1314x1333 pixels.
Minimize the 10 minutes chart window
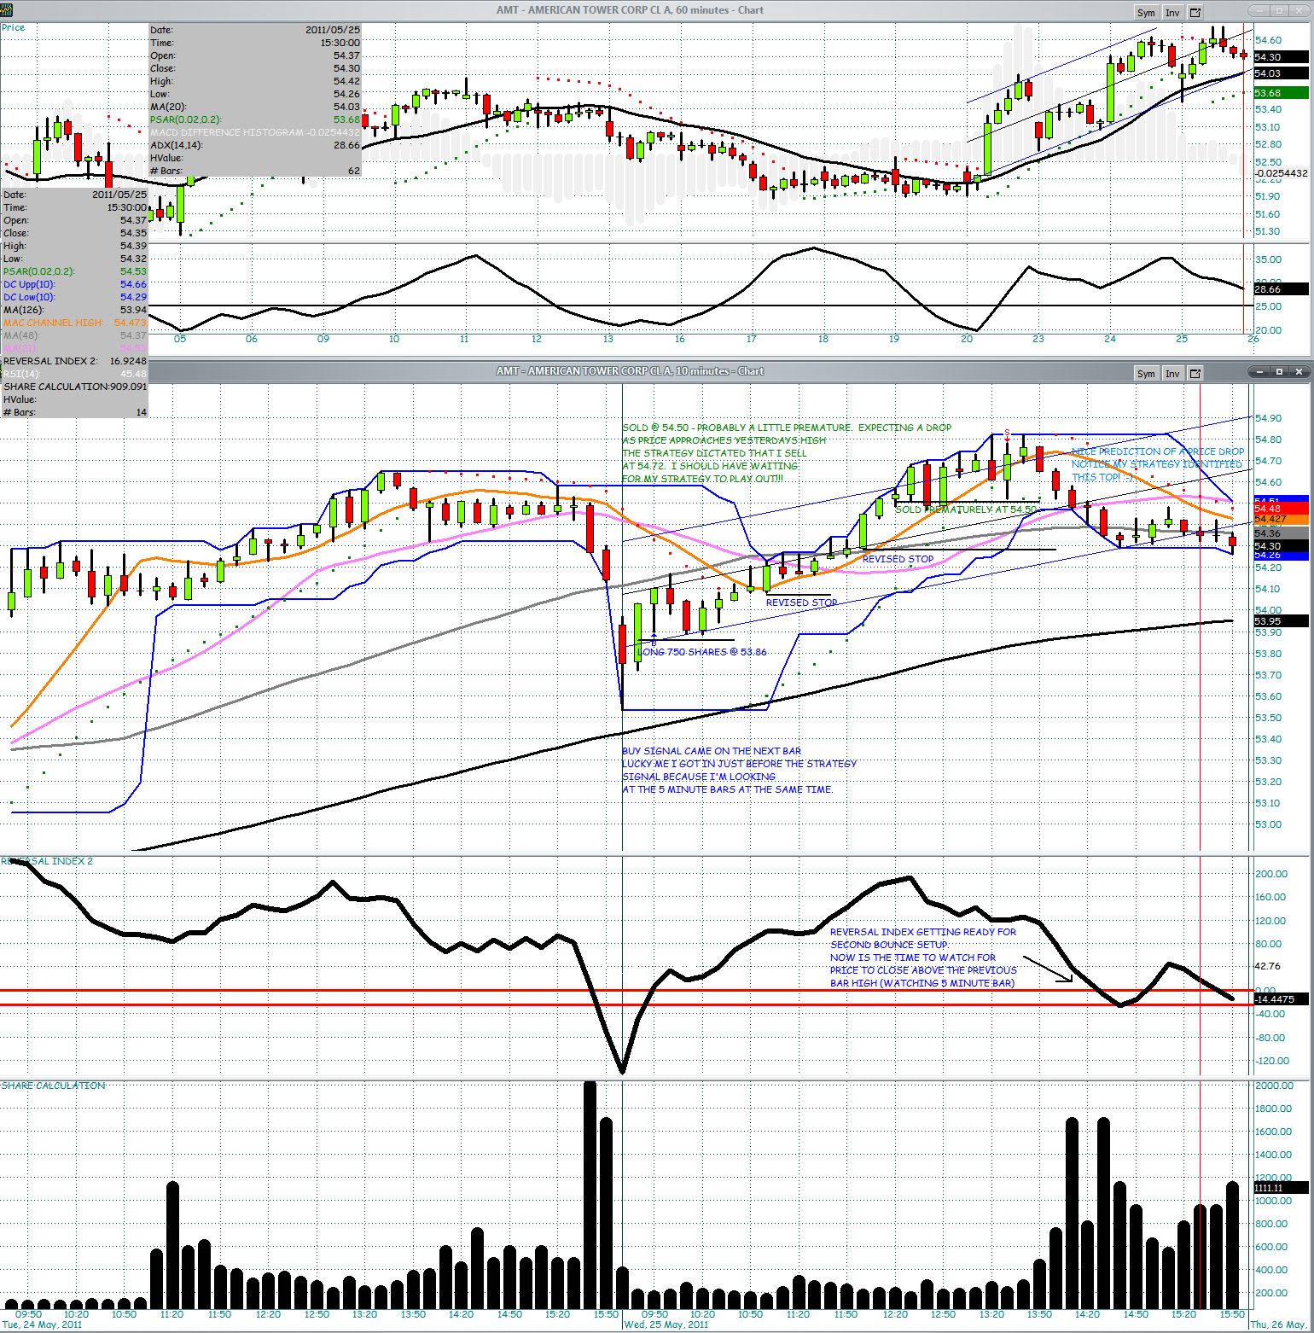[1259, 372]
